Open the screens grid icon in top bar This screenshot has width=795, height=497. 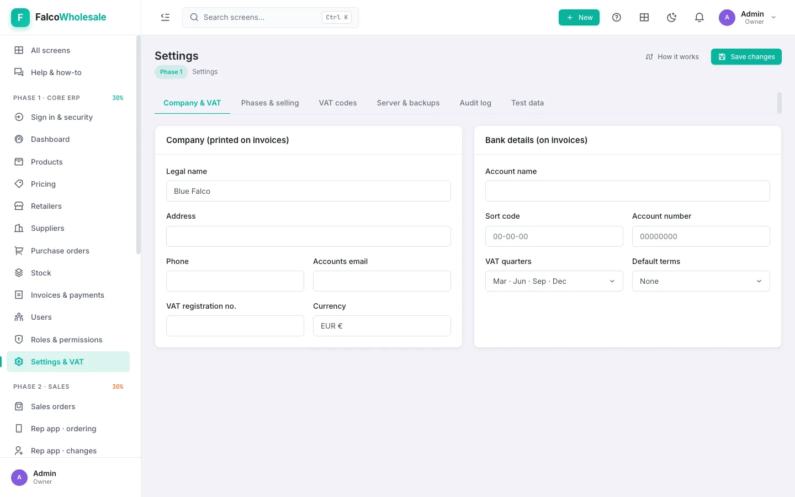coord(644,17)
